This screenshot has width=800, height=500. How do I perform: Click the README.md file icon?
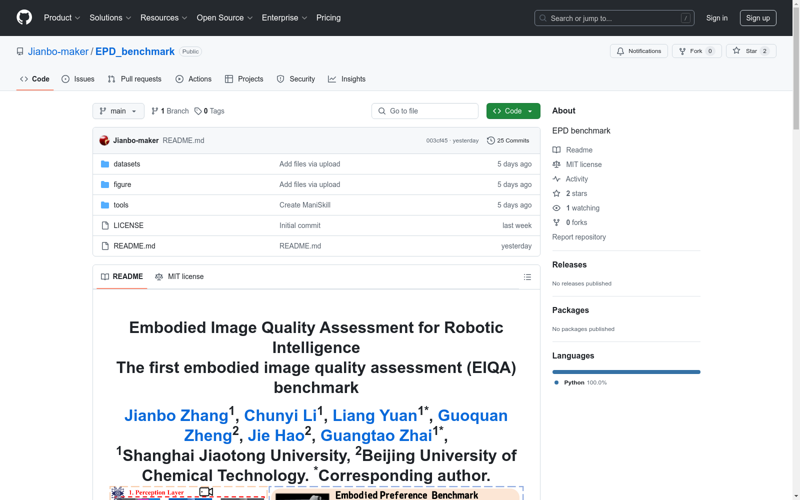pos(105,246)
